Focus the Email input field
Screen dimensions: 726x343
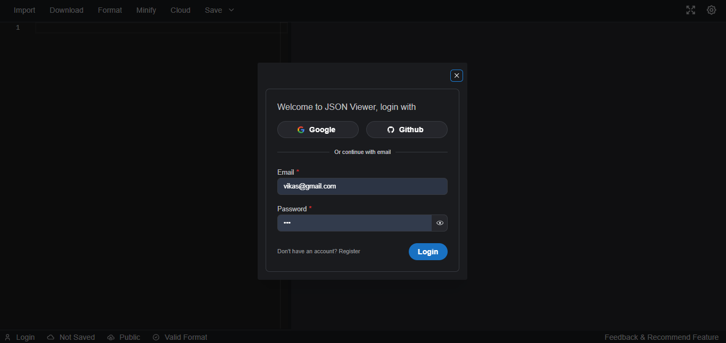[x=362, y=186]
